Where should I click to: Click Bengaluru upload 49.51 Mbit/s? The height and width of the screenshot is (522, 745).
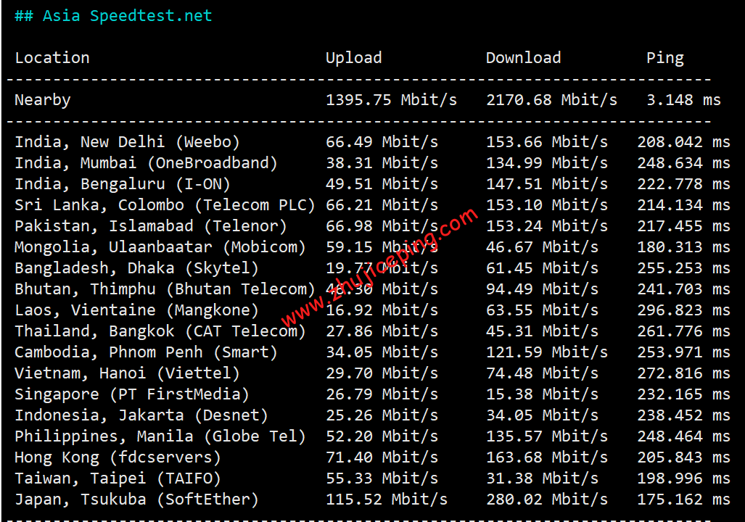click(x=382, y=184)
